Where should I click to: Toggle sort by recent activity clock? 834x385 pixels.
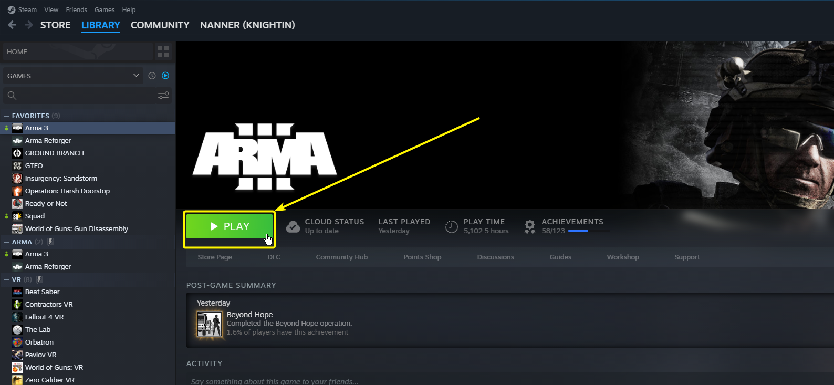coord(152,76)
